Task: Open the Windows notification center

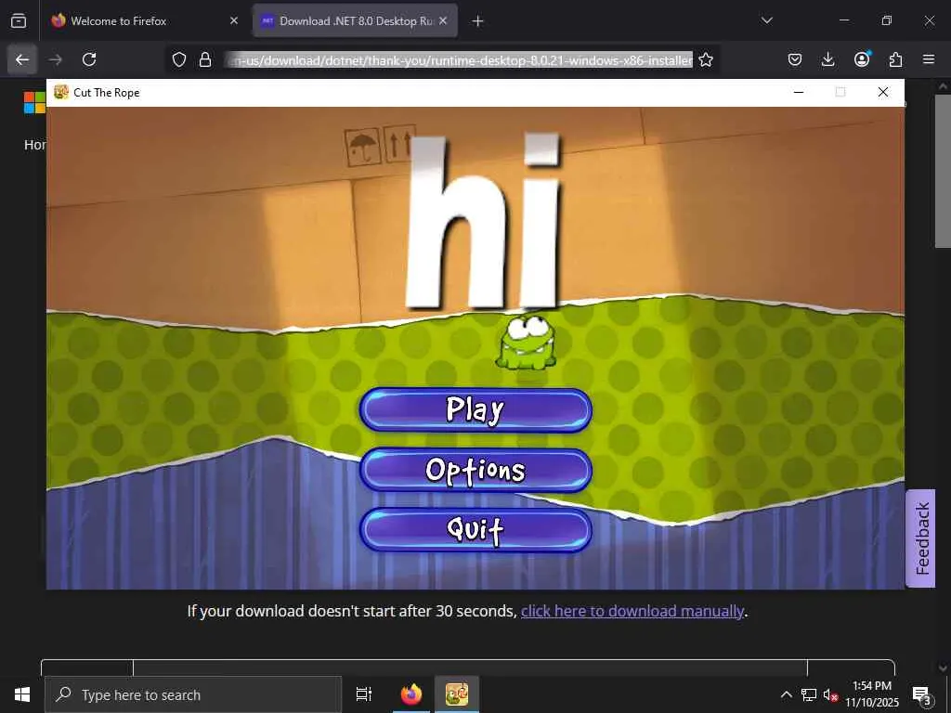Action: 922,694
